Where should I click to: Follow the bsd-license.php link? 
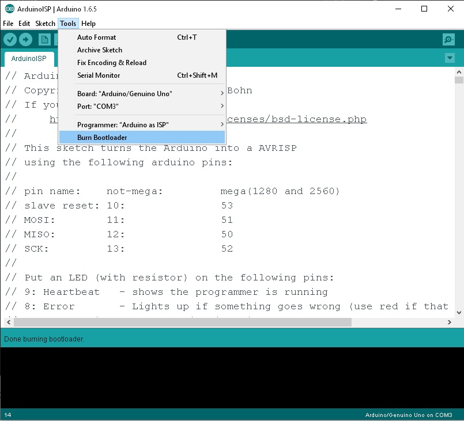[x=297, y=119]
